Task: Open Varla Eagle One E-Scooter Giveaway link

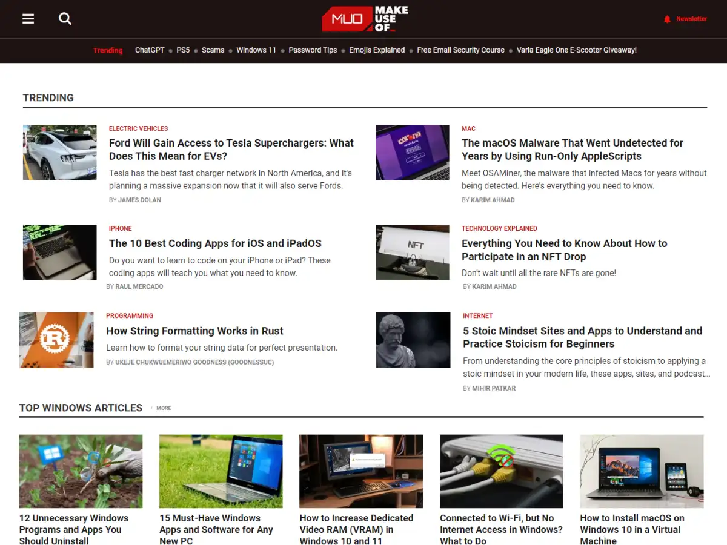Action: pos(577,50)
